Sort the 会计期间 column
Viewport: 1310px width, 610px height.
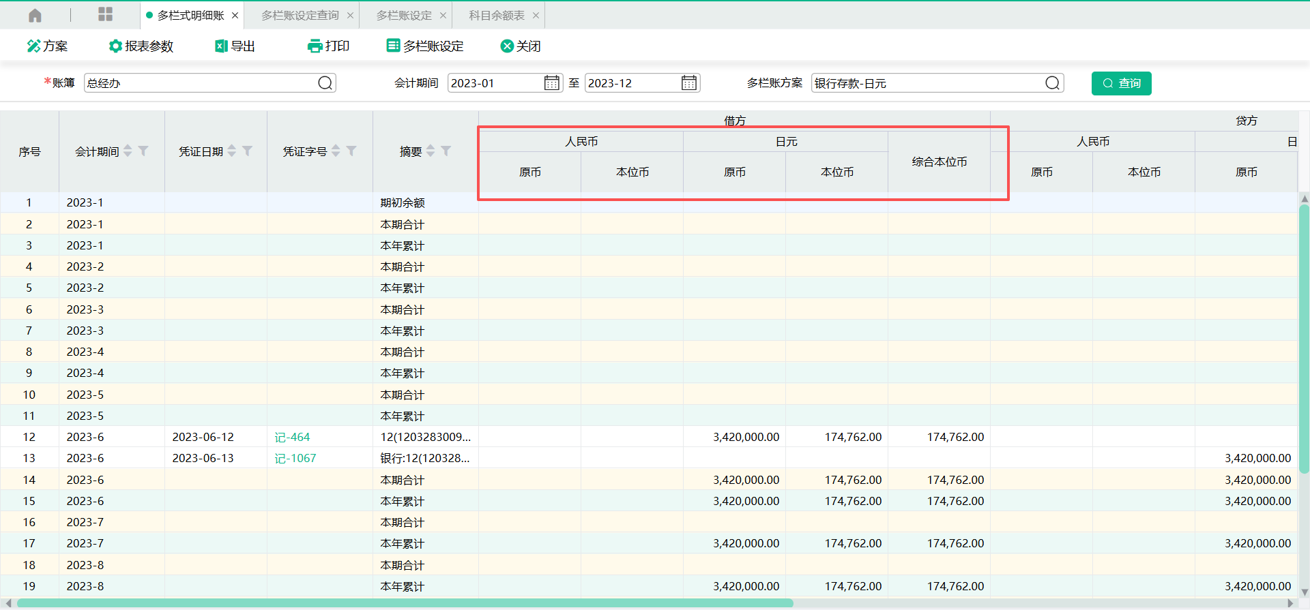(x=128, y=151)
